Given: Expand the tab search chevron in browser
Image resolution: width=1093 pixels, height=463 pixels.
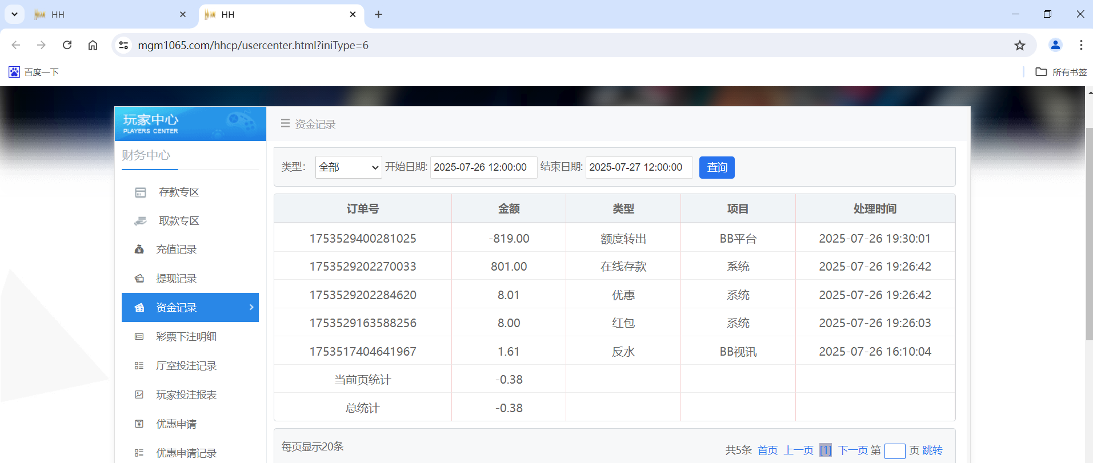Looking at the screenshot, I should pyautogui.click(x=14, y=14).
